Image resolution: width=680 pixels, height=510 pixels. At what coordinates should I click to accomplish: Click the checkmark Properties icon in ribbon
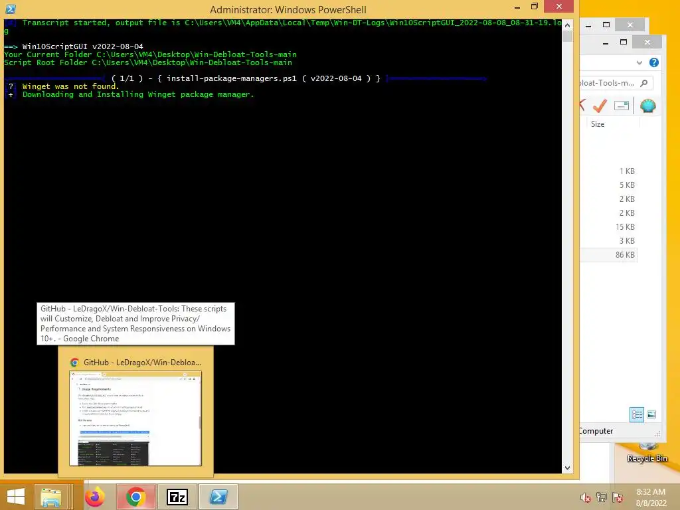600,106
